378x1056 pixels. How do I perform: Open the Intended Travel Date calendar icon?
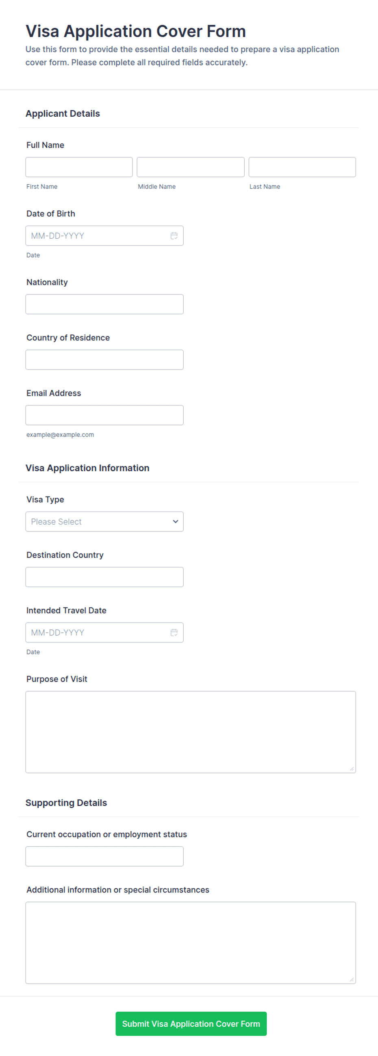coord(174,633)
